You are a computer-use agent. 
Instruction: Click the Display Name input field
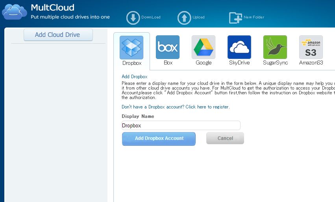[181, 125]
